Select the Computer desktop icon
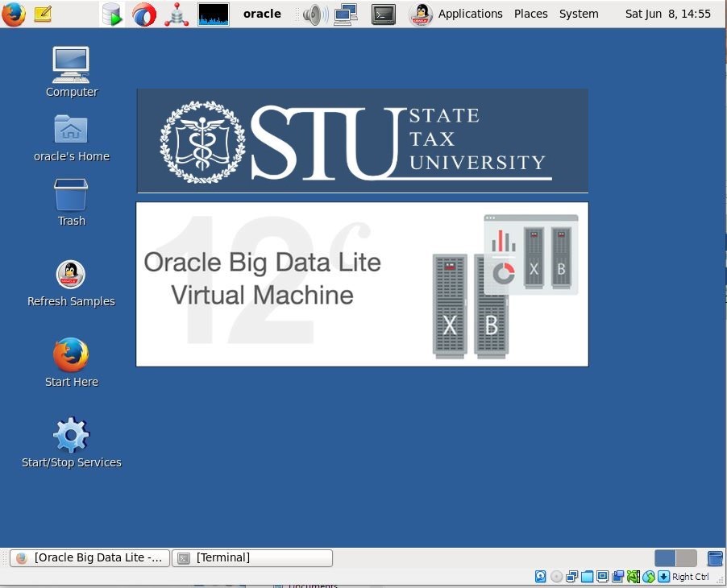727x588 pixels. (71, 72)
